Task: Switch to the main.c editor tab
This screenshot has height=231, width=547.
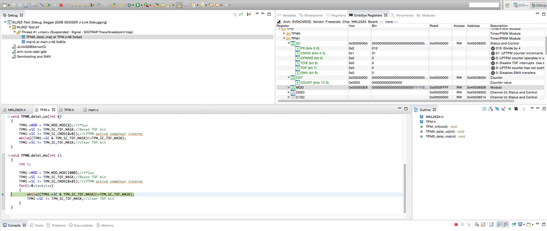Action: [x=91, y=110]
